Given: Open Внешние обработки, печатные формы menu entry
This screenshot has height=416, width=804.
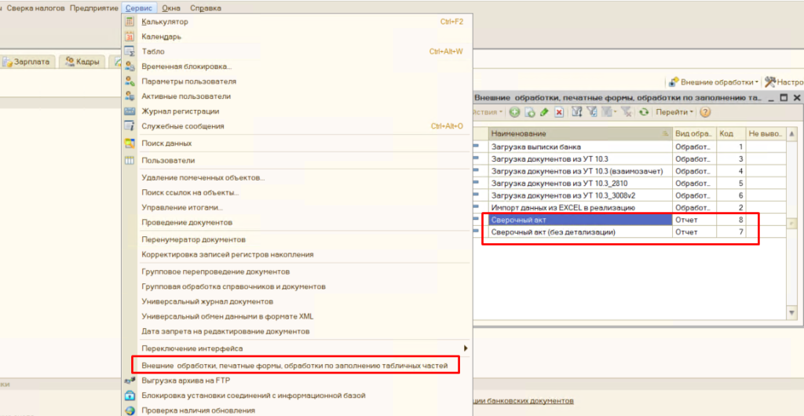Looking at the screenshot, I should pos(294,366).
